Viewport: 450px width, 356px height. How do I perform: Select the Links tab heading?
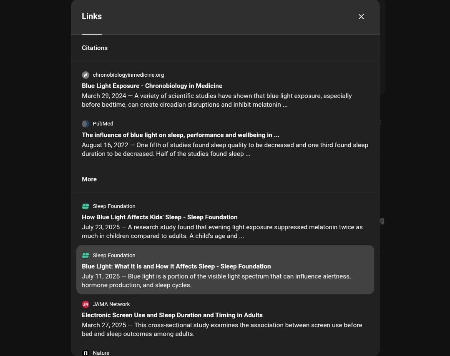92,16
